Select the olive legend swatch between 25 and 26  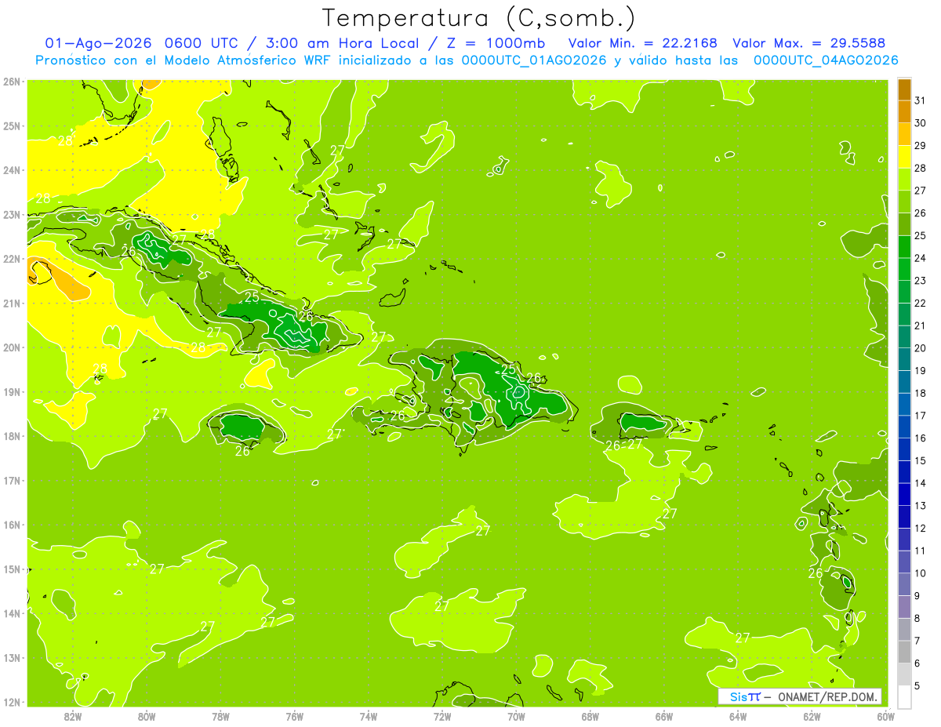coord(904,224)
